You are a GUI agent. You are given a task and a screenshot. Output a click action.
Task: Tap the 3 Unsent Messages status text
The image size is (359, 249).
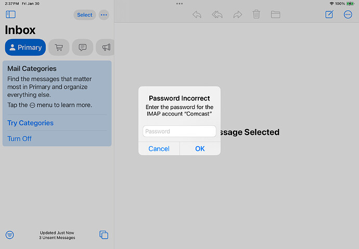tap(57, 238)
